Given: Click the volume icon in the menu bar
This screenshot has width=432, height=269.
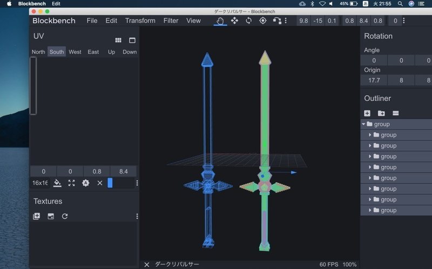Looking at the screenshot, I should pyautogui.click(x=331, y=4).
